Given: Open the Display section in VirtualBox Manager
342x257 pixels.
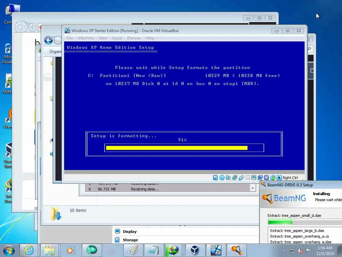Looking at the screenshot, I should pos(130,232).
